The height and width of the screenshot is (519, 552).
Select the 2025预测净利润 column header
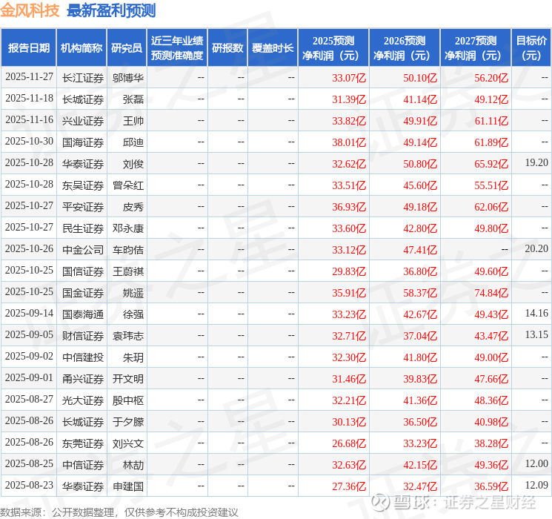[x=333, y=48]
